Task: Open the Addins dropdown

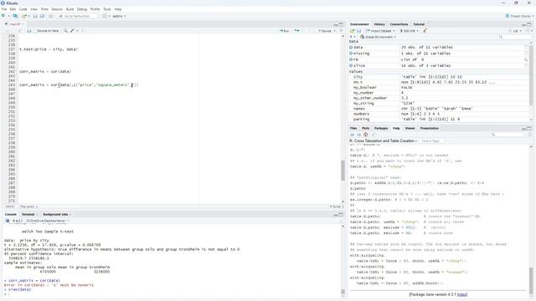Action: pos(119,16)
